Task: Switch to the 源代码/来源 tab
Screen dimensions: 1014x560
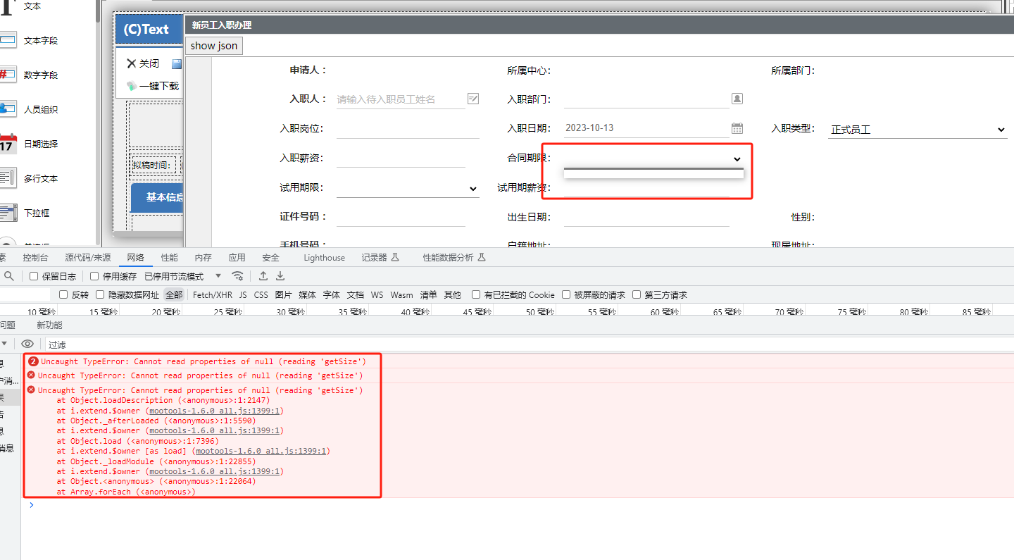Action: [x=88, y=258]
